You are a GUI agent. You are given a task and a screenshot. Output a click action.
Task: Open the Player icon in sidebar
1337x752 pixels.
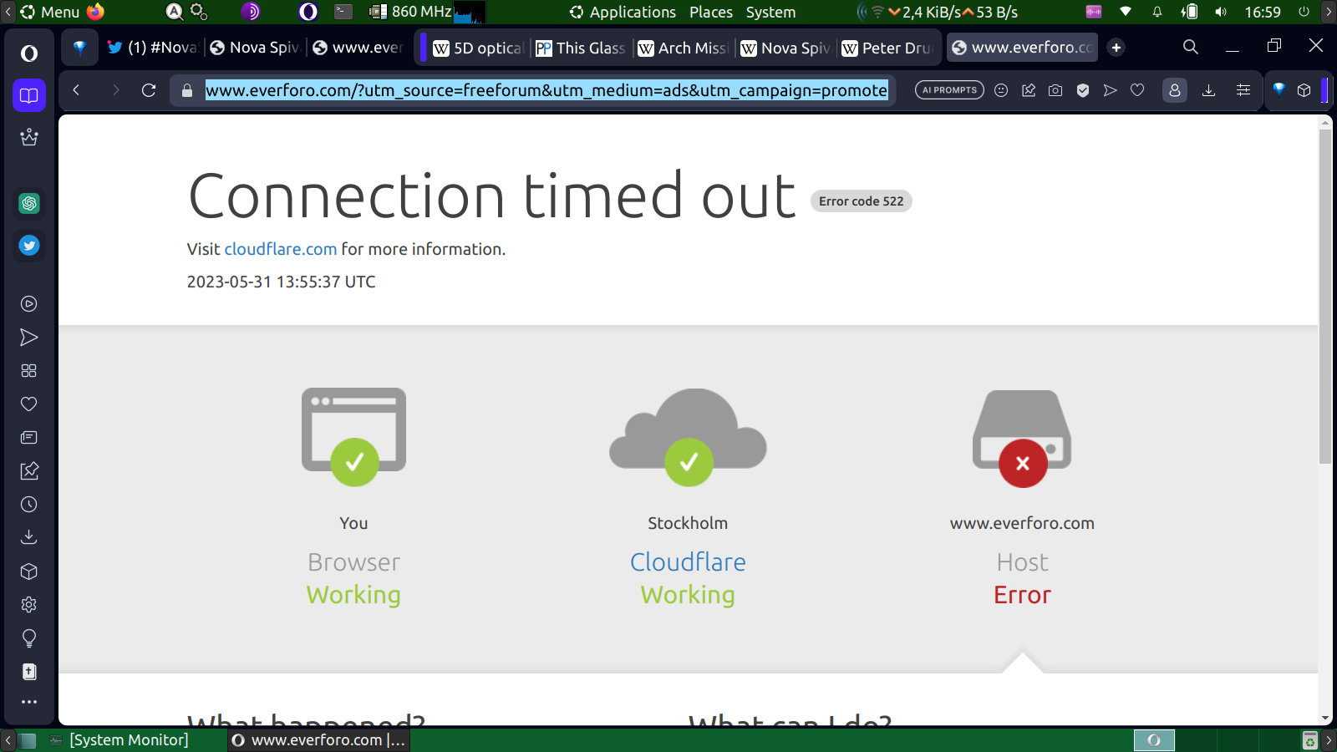pyautogui.click(x=29, y=304)
